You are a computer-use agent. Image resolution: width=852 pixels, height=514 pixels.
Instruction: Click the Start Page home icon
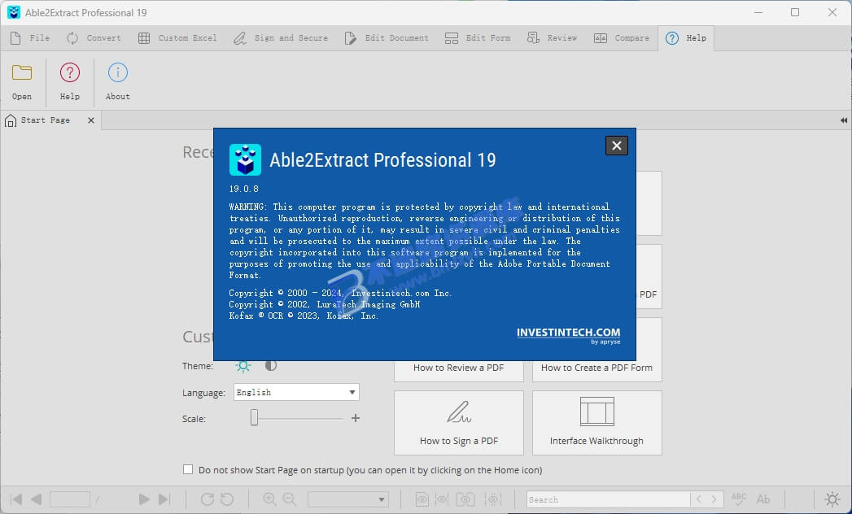(x=11, y=120)
